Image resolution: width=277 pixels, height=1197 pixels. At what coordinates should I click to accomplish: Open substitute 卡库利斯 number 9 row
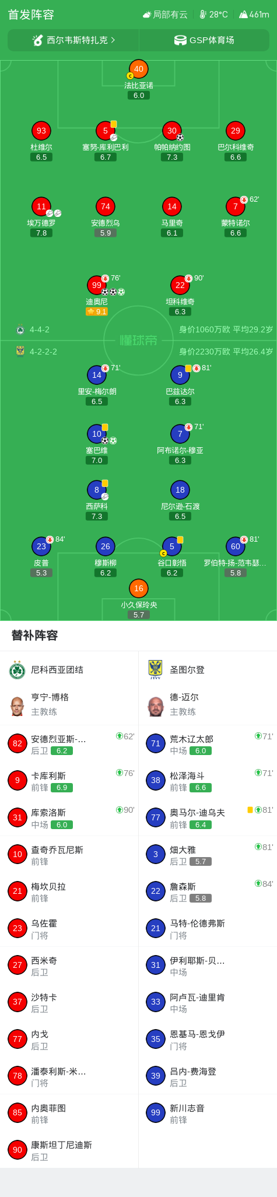[69, 781]
